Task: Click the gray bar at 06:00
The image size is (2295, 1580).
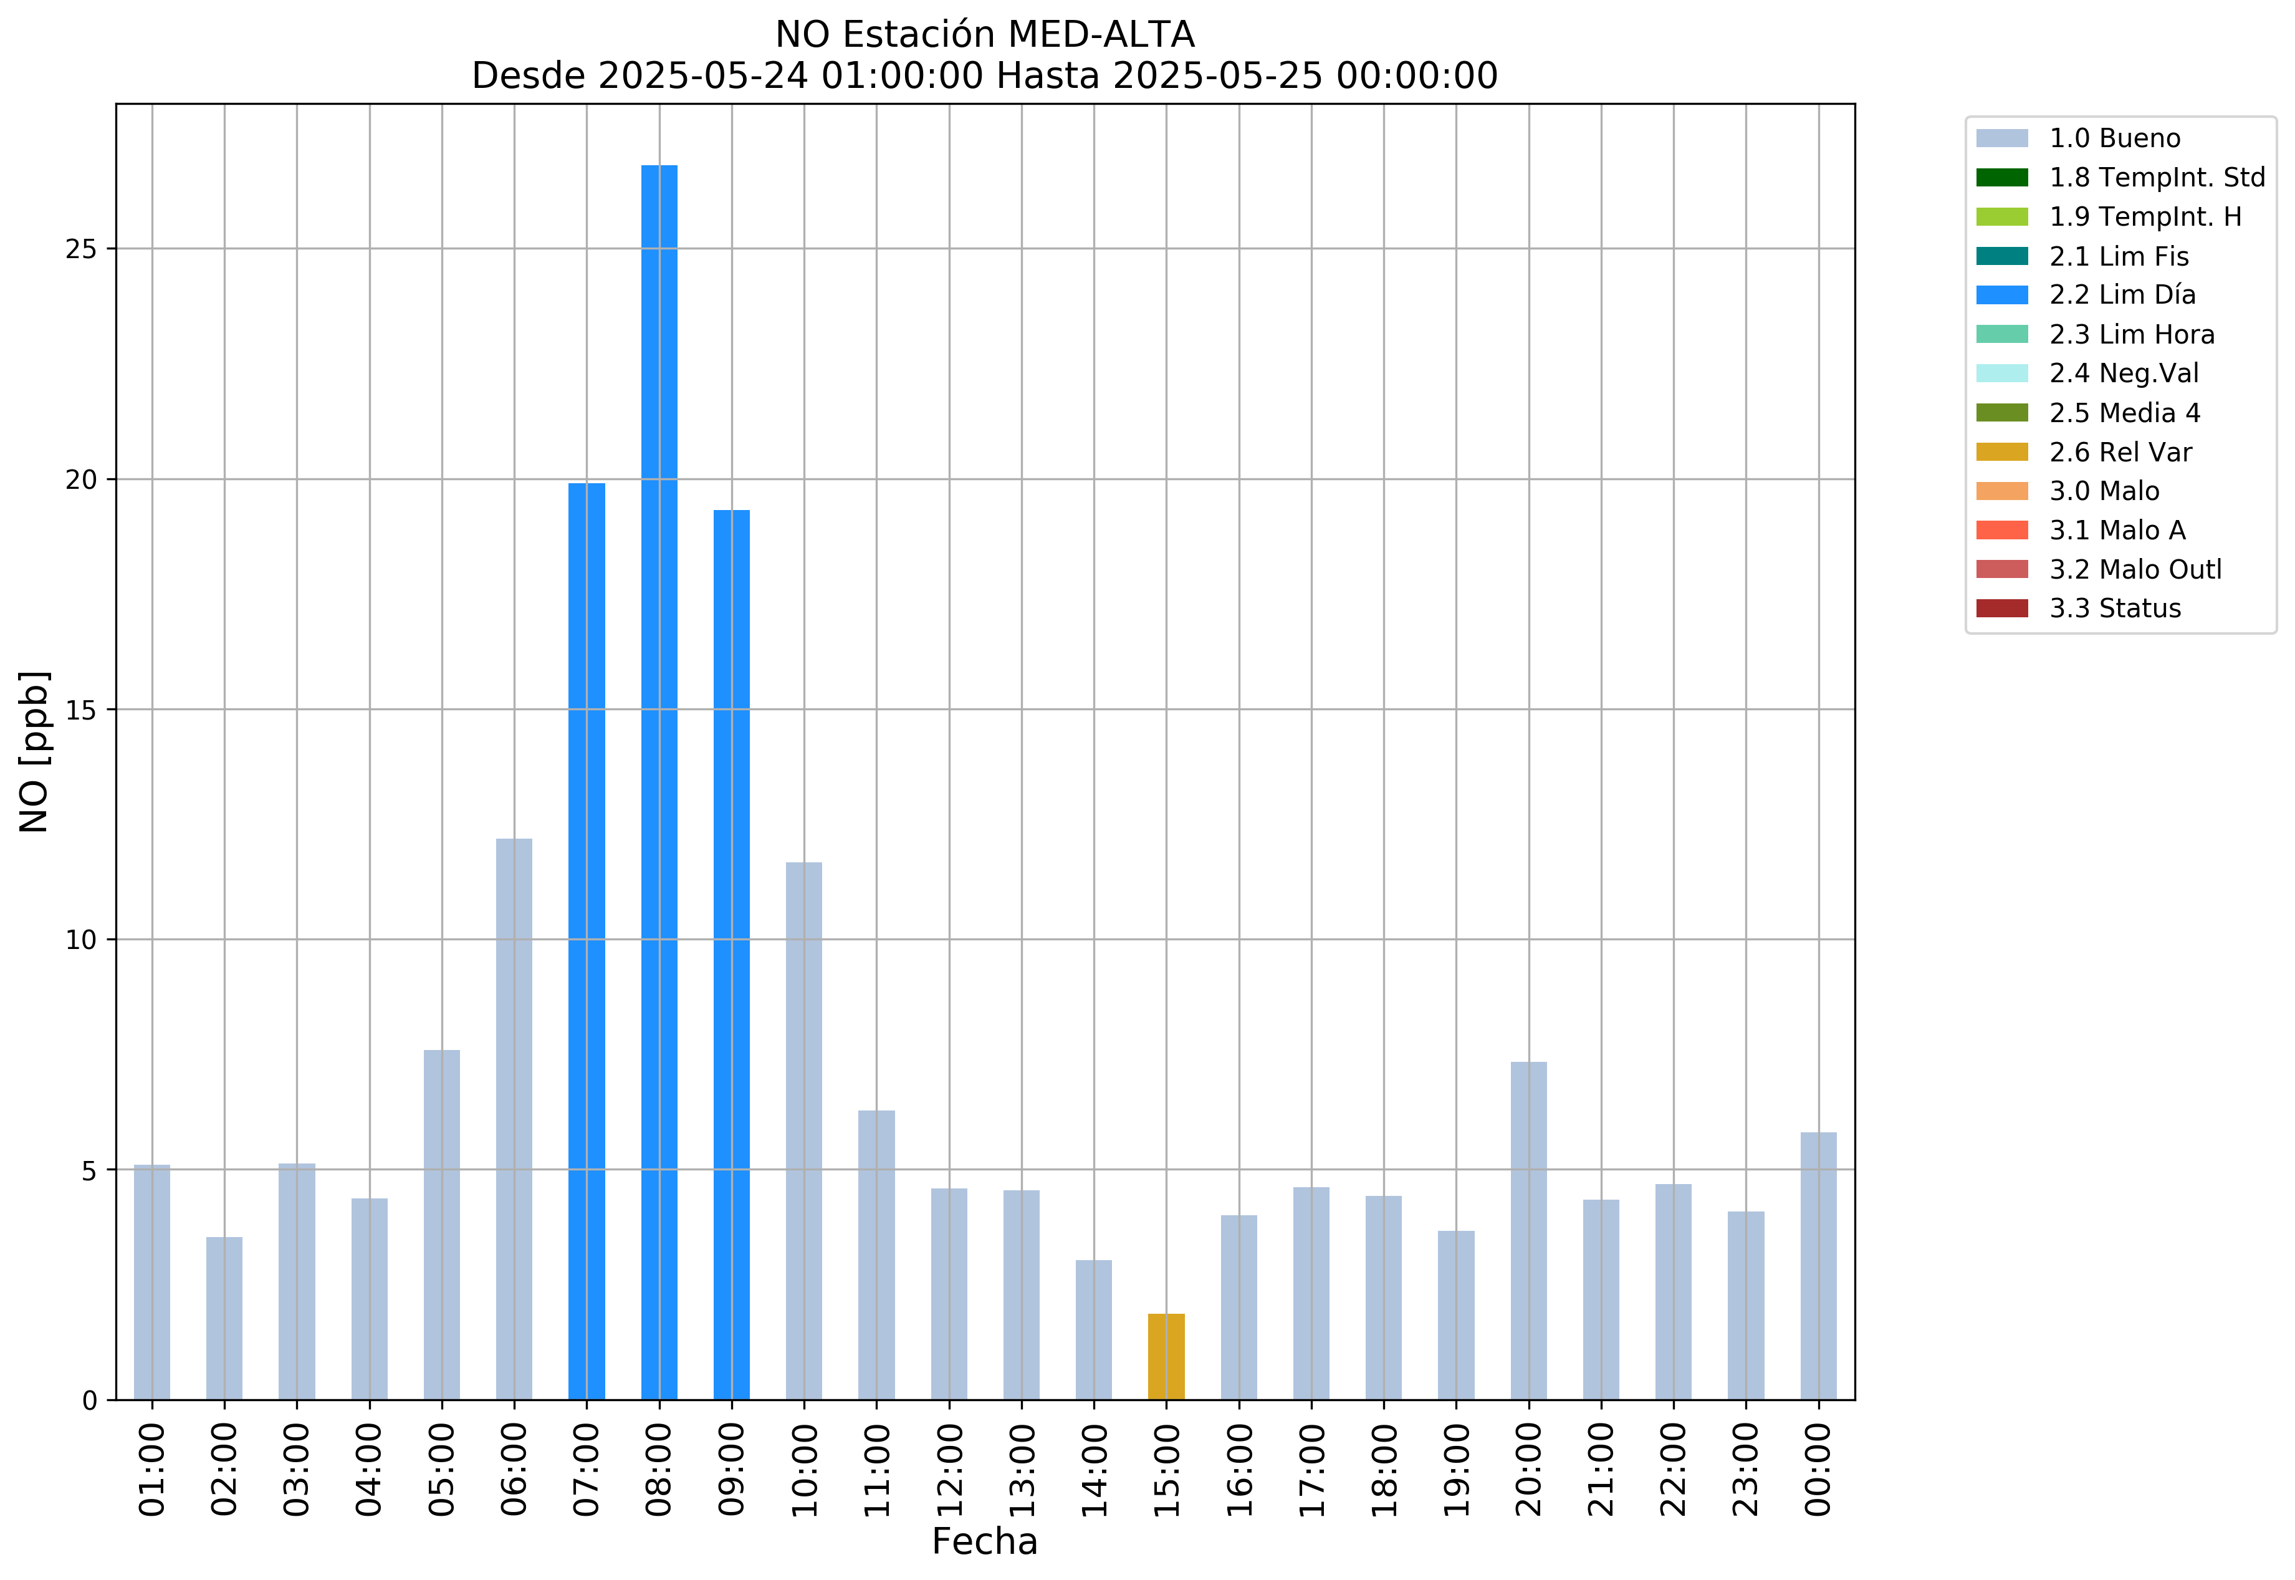Action: (x=514, y=1120)
